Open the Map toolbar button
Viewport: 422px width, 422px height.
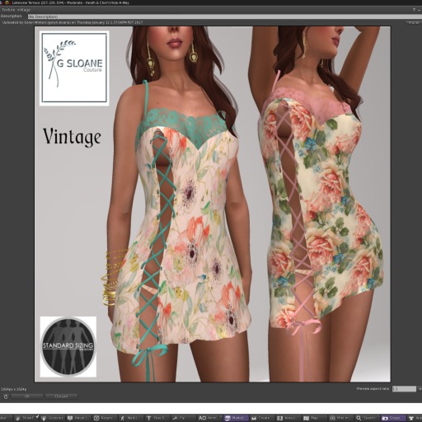(x=314, y=418)
